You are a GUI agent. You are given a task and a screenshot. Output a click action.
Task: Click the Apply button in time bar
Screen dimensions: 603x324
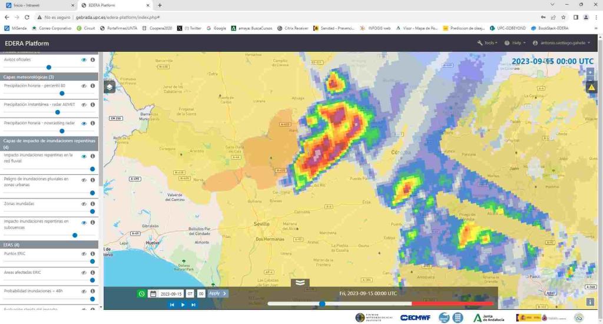(217, 293)
